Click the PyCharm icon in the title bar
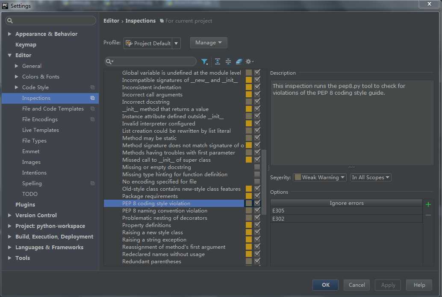442x297 pixels. tap(5, 6)
